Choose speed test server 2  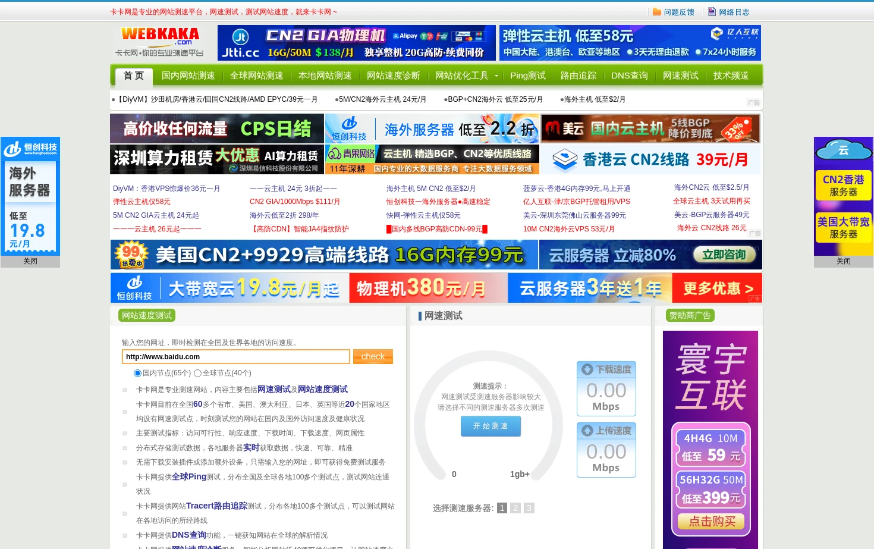(x=515, y=508)
